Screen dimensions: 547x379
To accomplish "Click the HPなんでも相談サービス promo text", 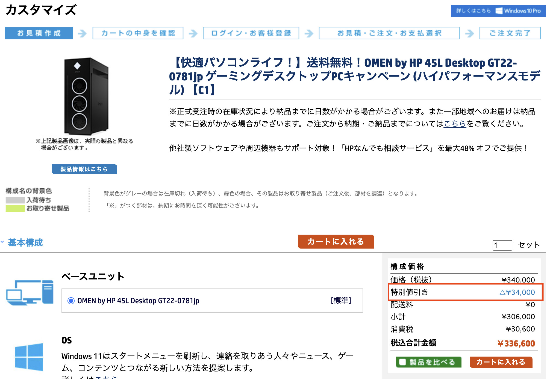I will click(349, 148).
